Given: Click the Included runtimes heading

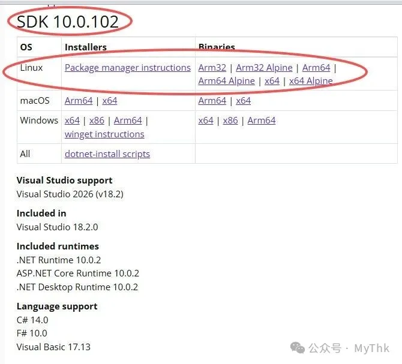Looking at the screenshot, I should pos(58,246).
